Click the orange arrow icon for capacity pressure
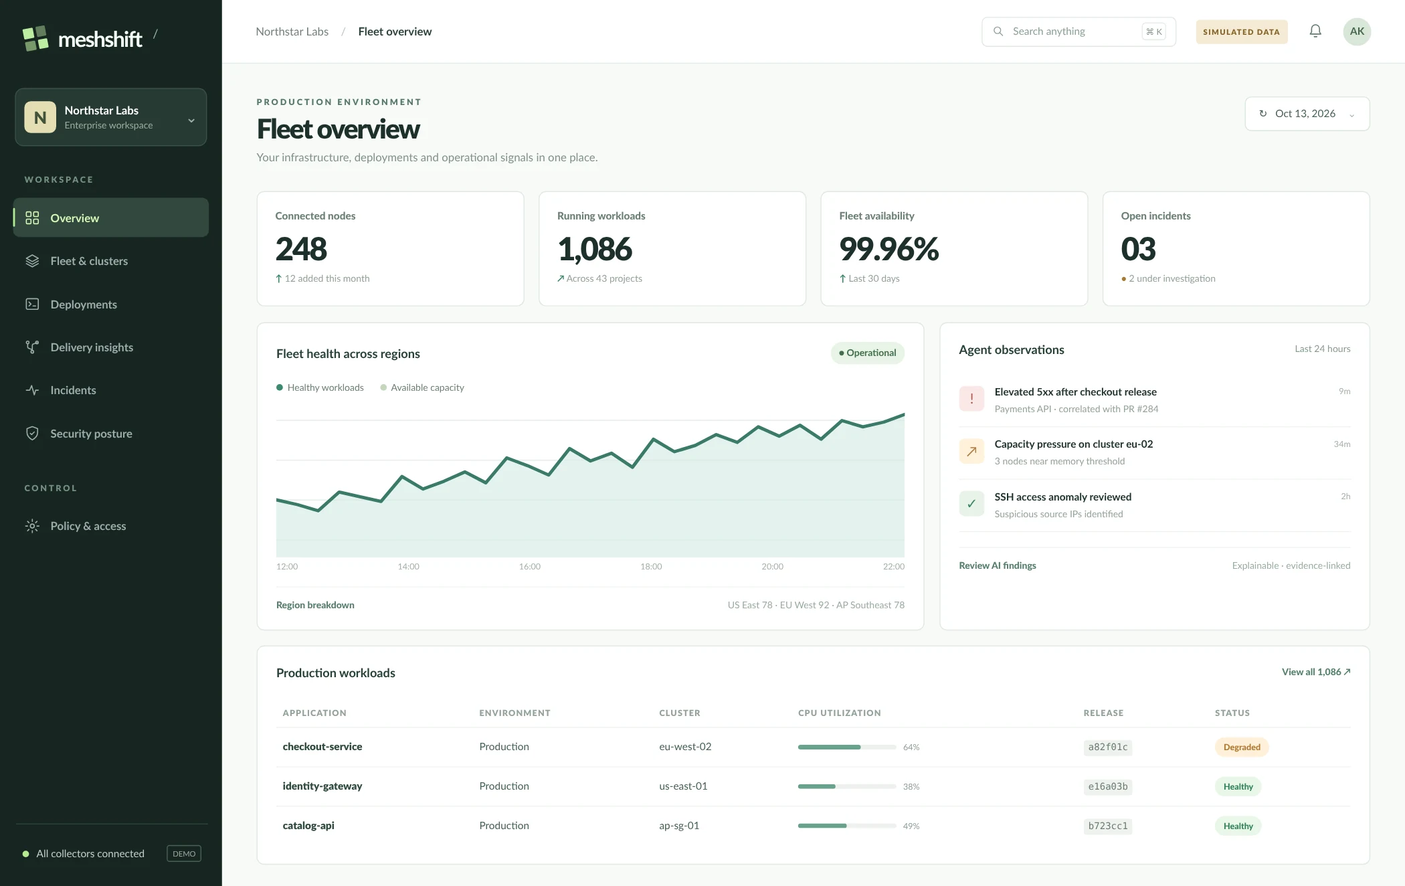Screen dimensions: 1405x886 coord(971,452)
